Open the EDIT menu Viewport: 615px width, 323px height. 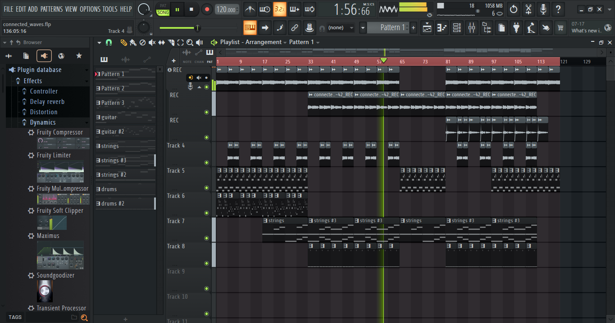(20, 9)
